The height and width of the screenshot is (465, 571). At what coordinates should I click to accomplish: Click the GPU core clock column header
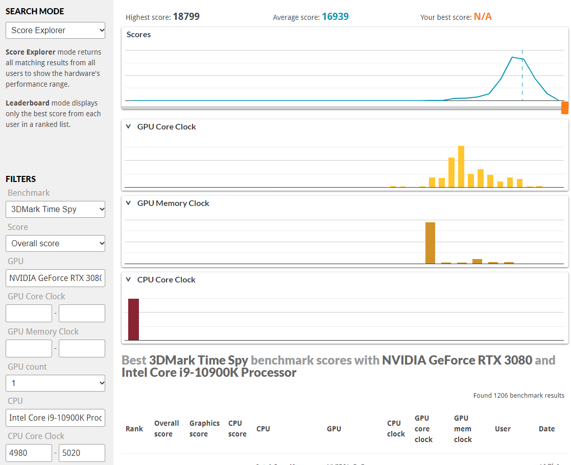pos(423,429)
